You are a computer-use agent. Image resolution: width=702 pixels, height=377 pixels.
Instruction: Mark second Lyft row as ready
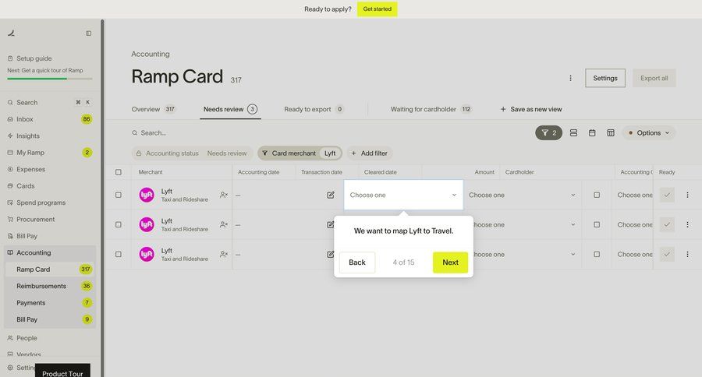(x=667, y=224)
